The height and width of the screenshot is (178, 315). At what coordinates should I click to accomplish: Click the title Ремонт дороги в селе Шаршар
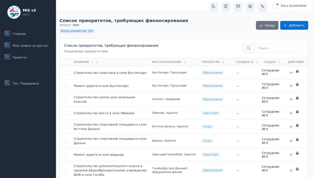[x=99, y=155]
